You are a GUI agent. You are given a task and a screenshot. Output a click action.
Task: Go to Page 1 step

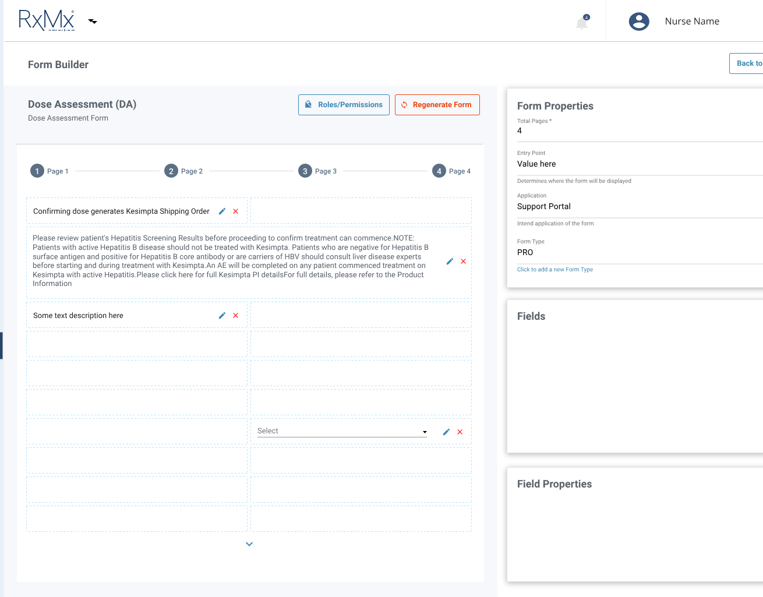(50, 171)
